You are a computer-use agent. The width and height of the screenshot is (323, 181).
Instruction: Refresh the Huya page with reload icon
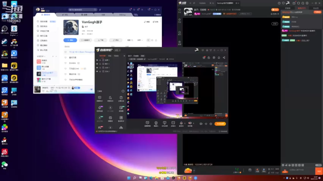click(x=194, y=3)
